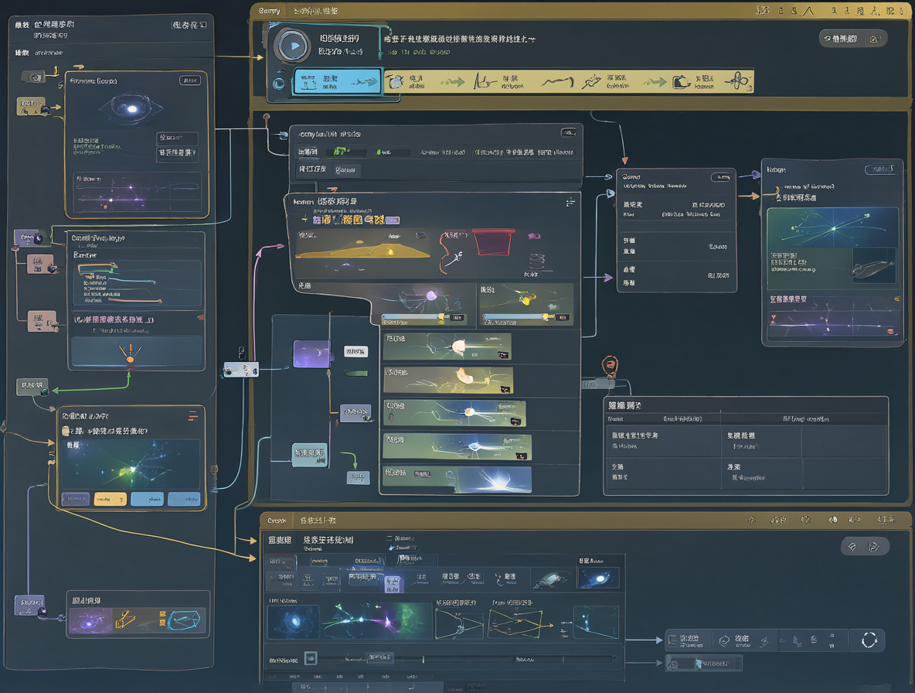Select the purple highlighted tool in the bottom toolbar

pyautogui.click(x=393, y=583)
